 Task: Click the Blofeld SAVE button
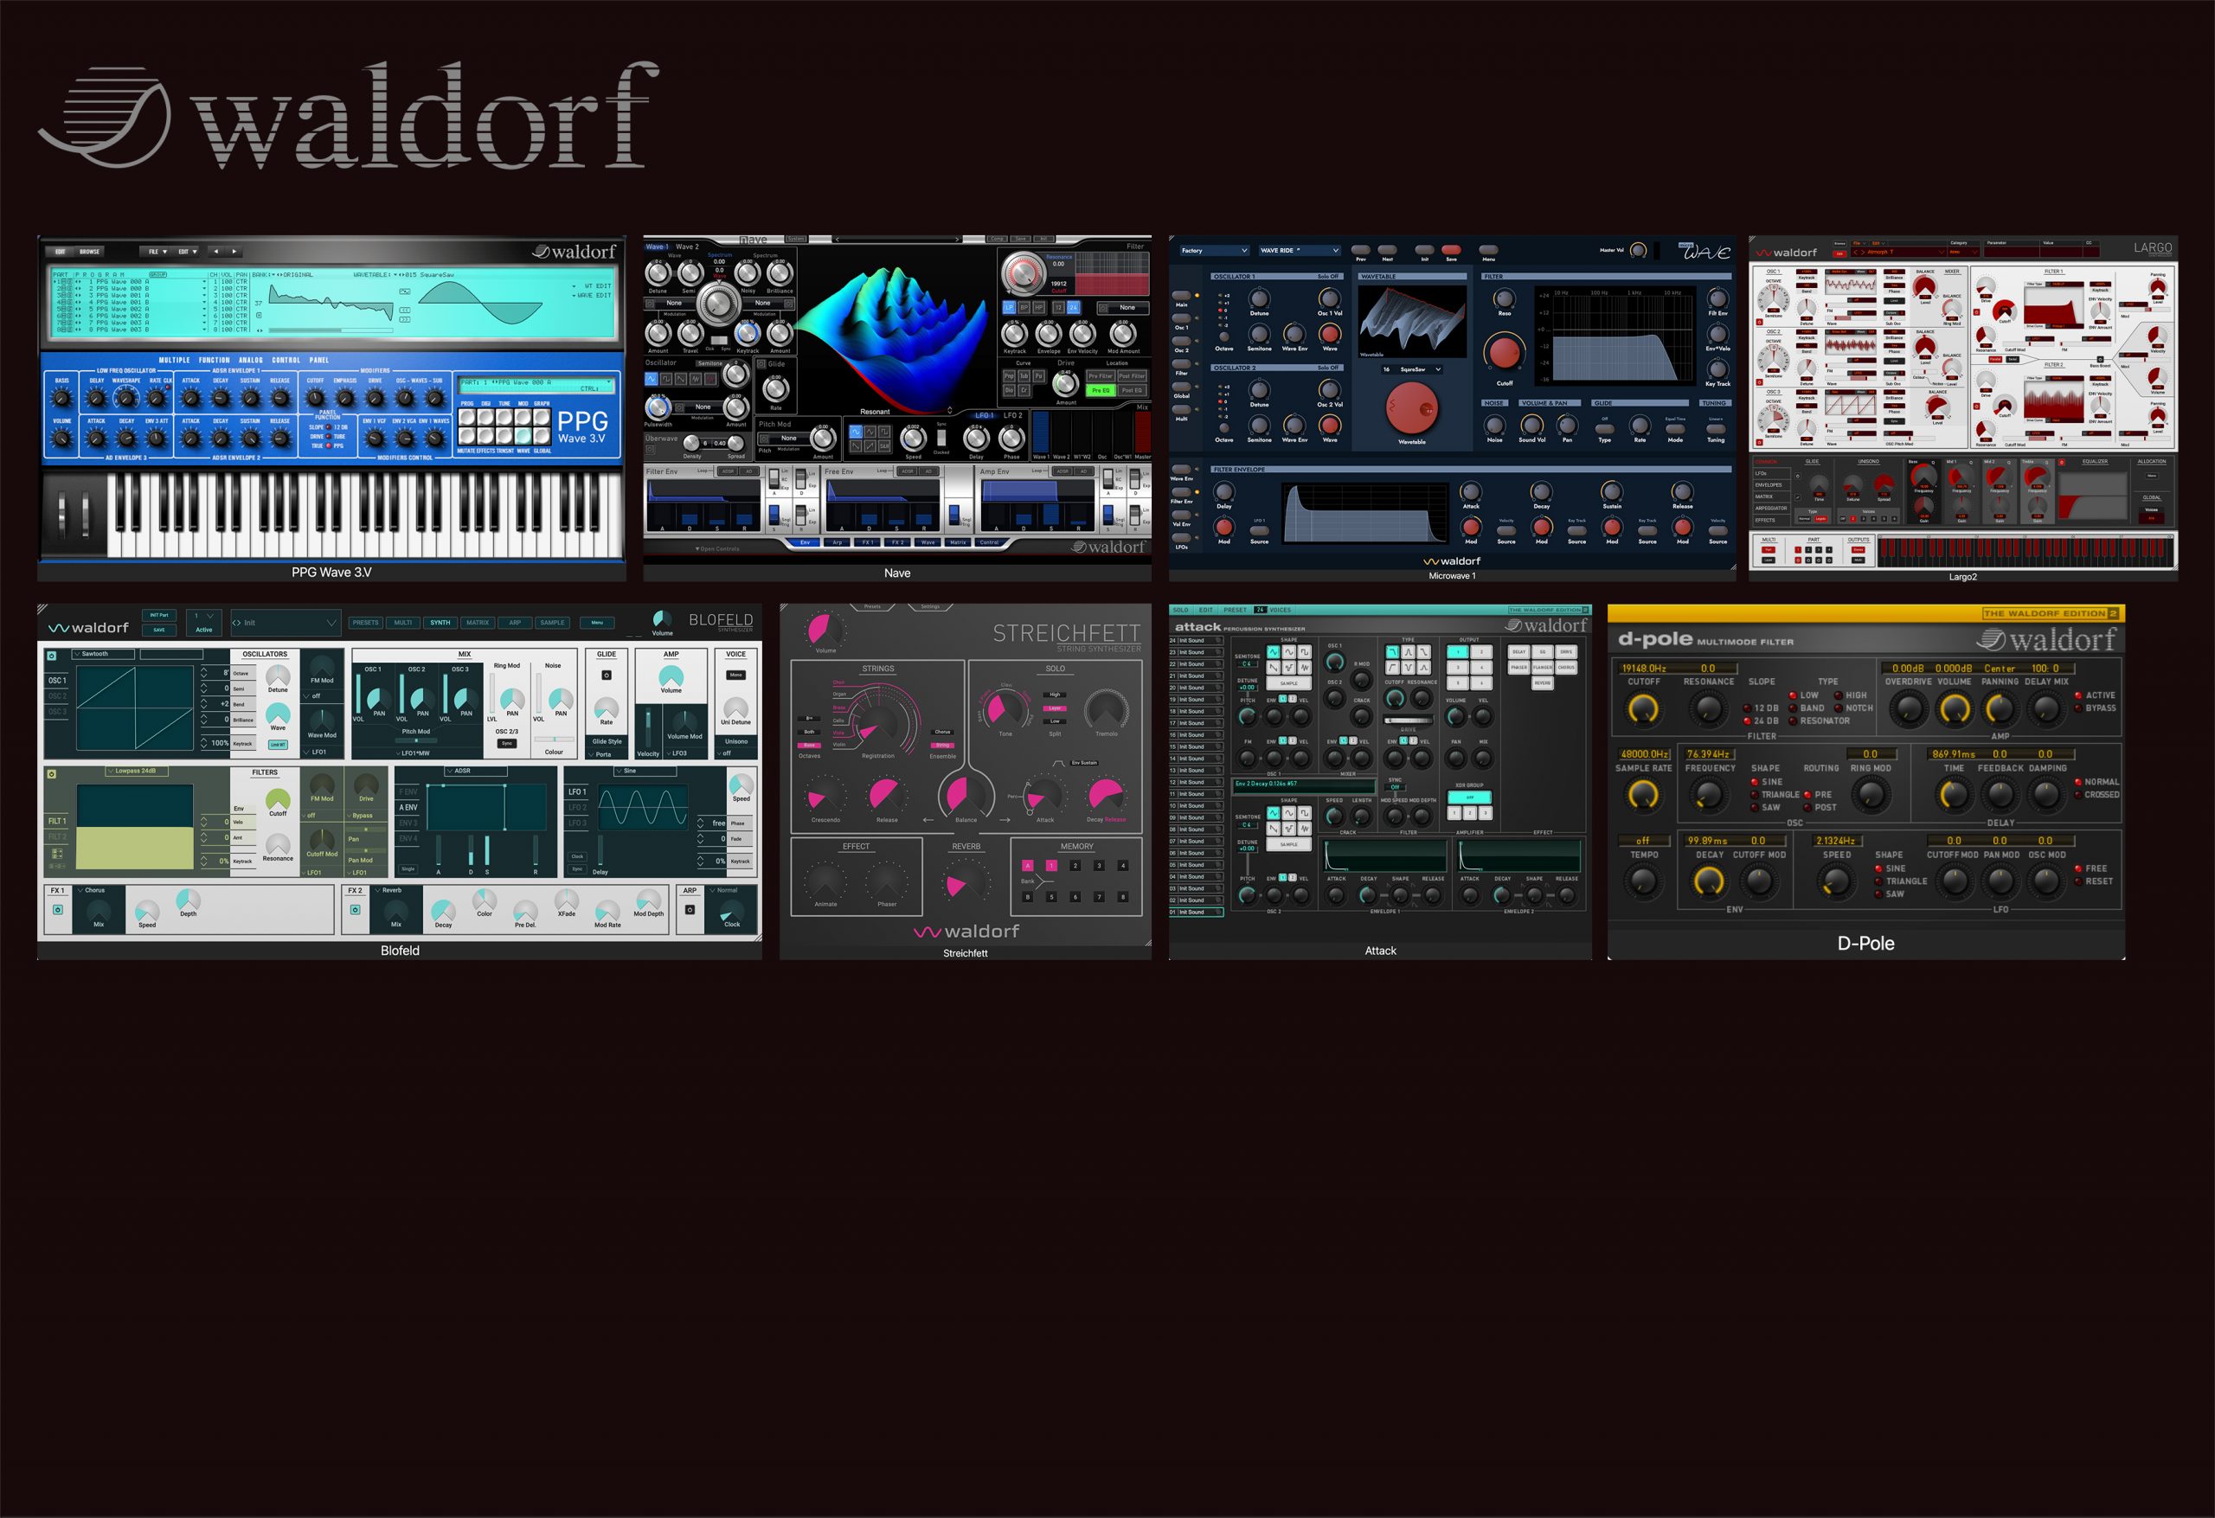[159, 630]
